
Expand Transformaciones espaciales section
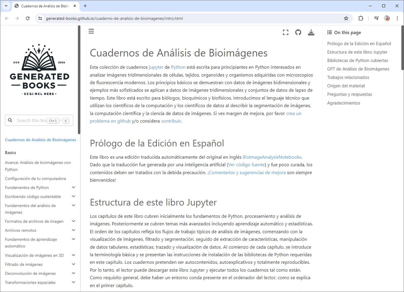coord(74,283)
